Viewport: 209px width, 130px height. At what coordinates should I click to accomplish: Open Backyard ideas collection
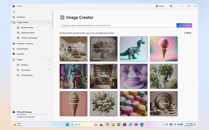point(27,28)
